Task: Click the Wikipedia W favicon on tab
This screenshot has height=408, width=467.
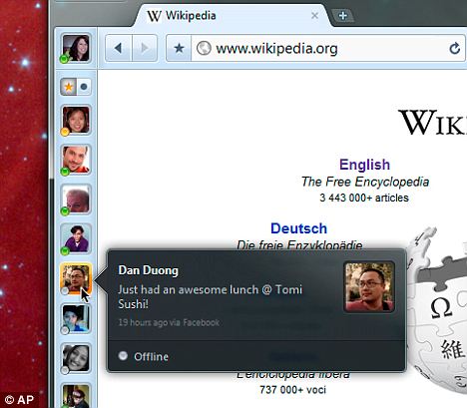Action: [154, 16]
